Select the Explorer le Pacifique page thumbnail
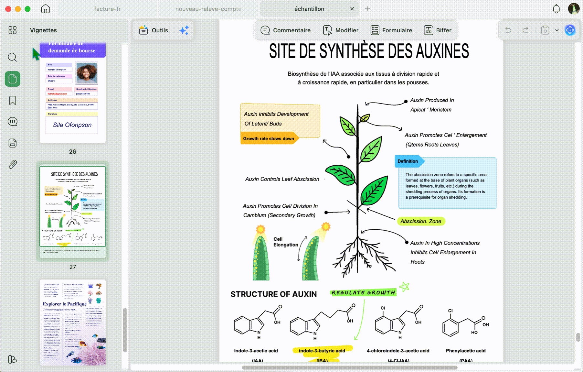Image resolution: width=583 pixels, height=372 pixels. click(x=73, y=322)
